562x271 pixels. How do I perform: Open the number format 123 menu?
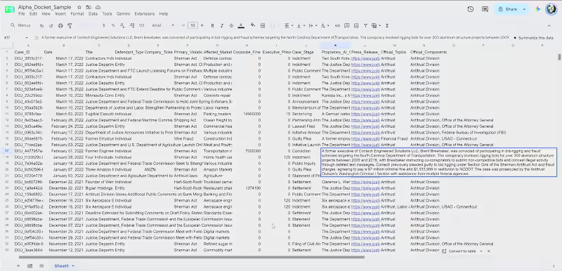(x=142, y=26)
